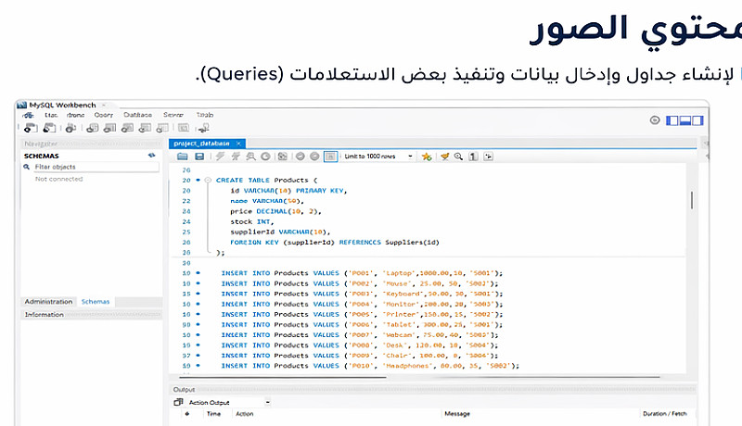The image size is (742, 426).
Task: Open SQL script file from main toolbar
Action: point(49,128)
